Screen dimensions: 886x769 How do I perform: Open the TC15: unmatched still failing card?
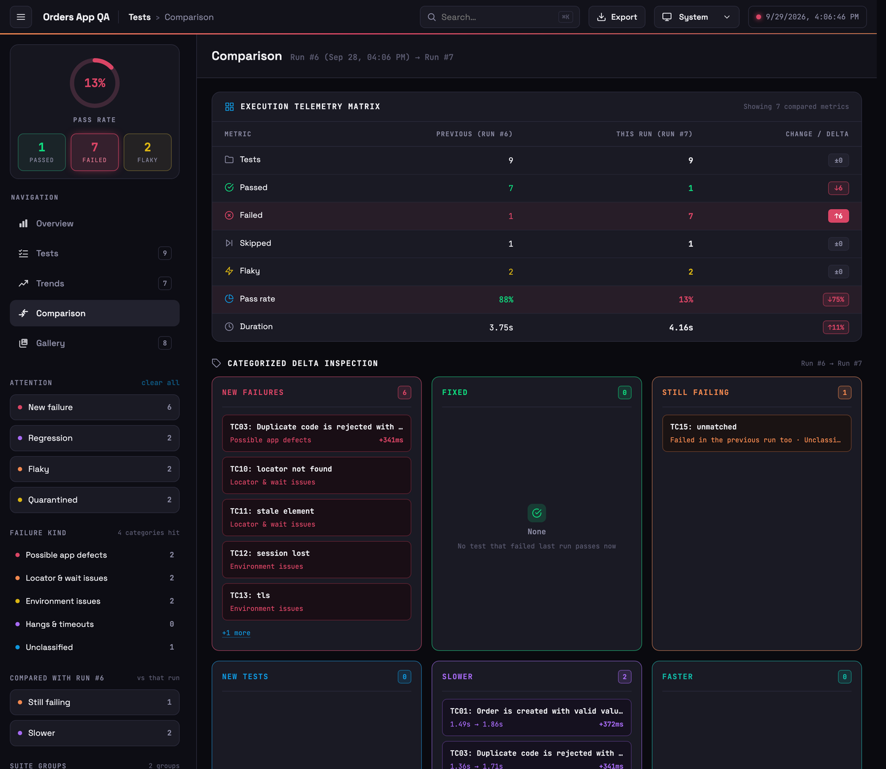pyautogui.click(x=757, y=433)
